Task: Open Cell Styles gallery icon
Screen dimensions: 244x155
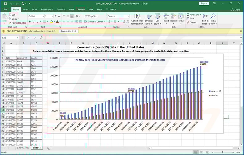Action: click(x=157, y=16)
